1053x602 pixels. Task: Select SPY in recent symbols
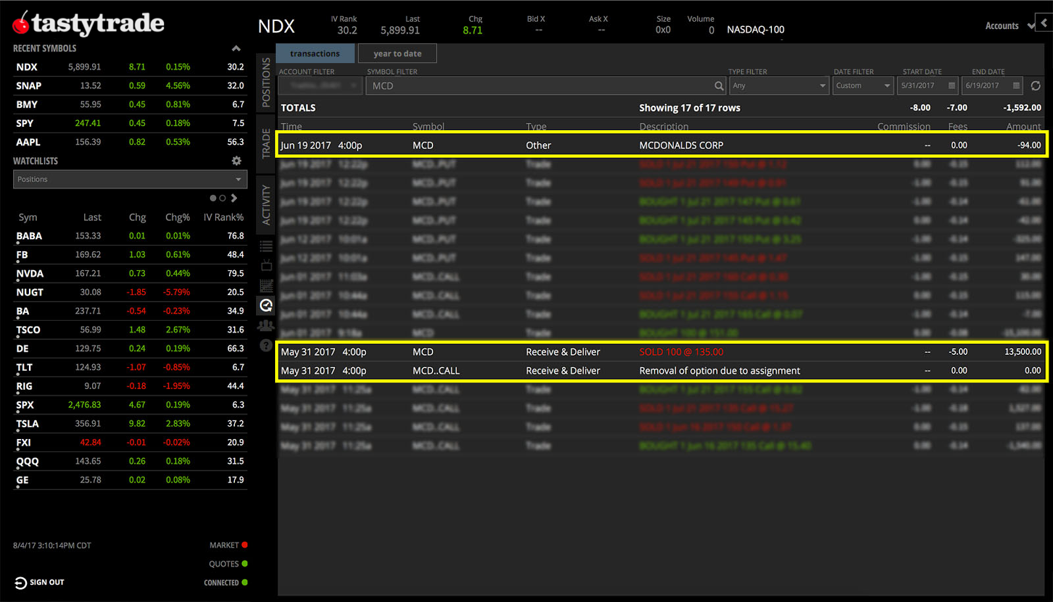[130, 123]
